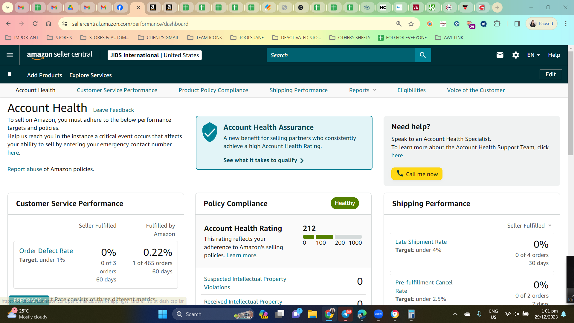Open Suspected Intellectual Property Violations link
Viewport: 574px width, 323px height.
coord(245,283)
